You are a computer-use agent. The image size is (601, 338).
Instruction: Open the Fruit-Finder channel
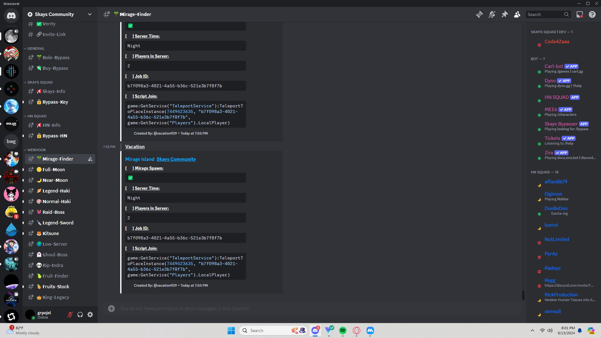[60, 276]
